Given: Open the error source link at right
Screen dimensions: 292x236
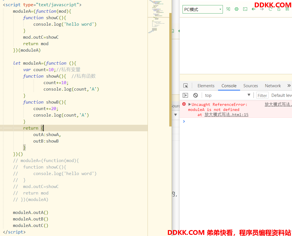Looking at the screenshot, I should (278, 104).
